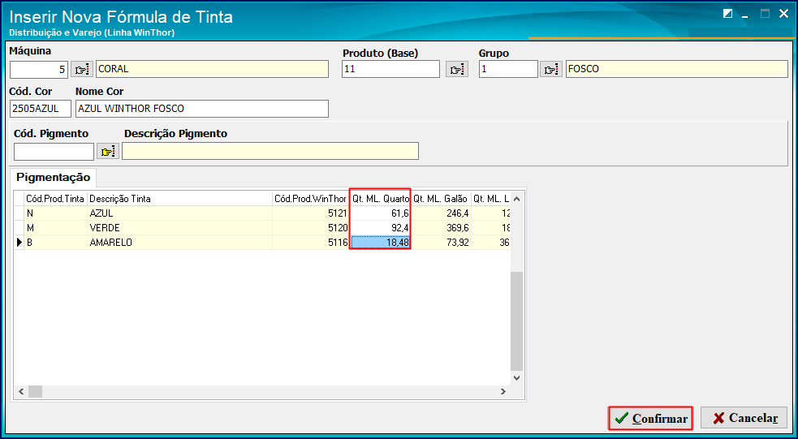Click the grid vertical scrollbar down arrow
The height and width of the screenshot is (439, 798).
tap(516, 378)
